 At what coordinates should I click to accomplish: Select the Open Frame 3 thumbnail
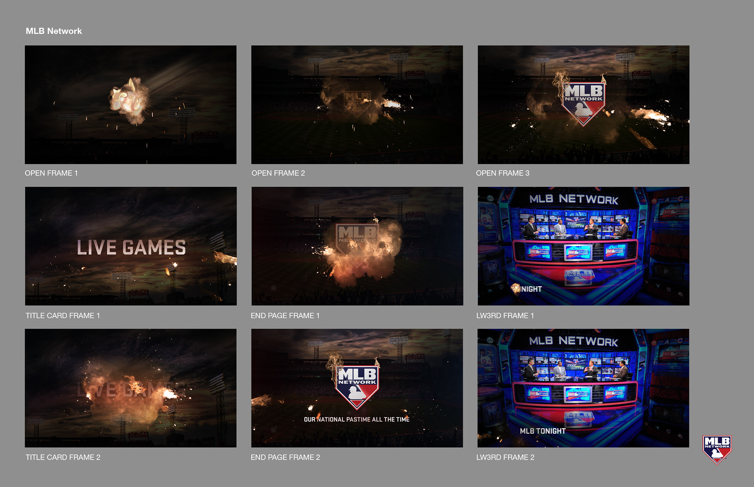click(583, 105)
